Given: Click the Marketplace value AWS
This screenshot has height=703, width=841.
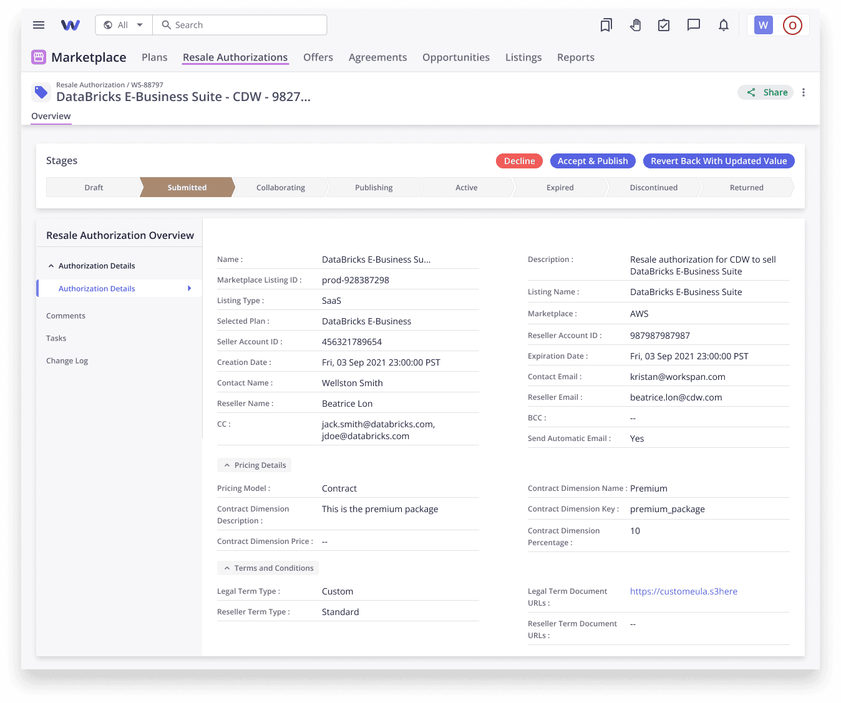Looking at the screenshot, I should 639,314.
